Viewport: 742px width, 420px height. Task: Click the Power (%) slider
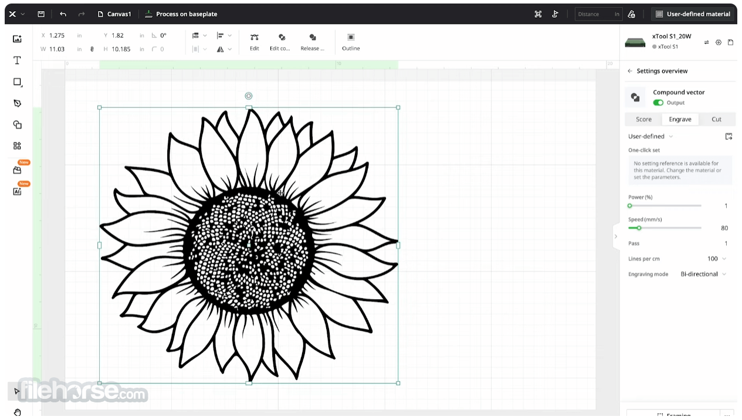pyautogui.click(x=665, y=206)
